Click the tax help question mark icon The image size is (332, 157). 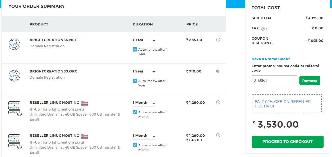tap(263, 29)
